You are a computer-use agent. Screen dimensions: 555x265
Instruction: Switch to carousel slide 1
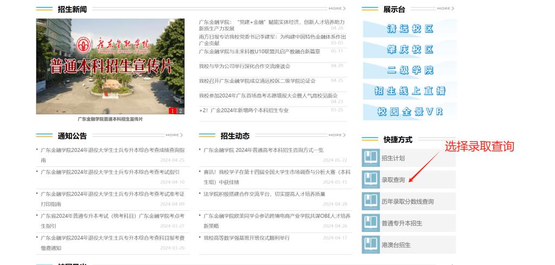click(172, 111)
